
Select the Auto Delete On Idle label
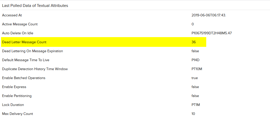(x=17, y=33)
